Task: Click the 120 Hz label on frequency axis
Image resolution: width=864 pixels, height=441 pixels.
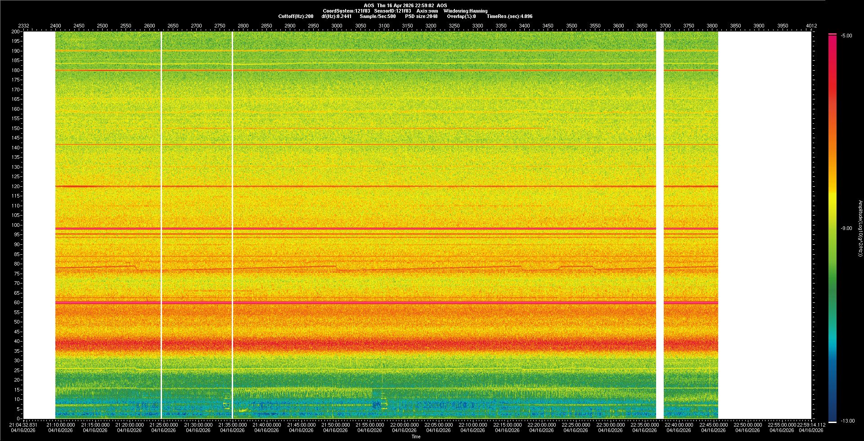Action: coord(16,186)
